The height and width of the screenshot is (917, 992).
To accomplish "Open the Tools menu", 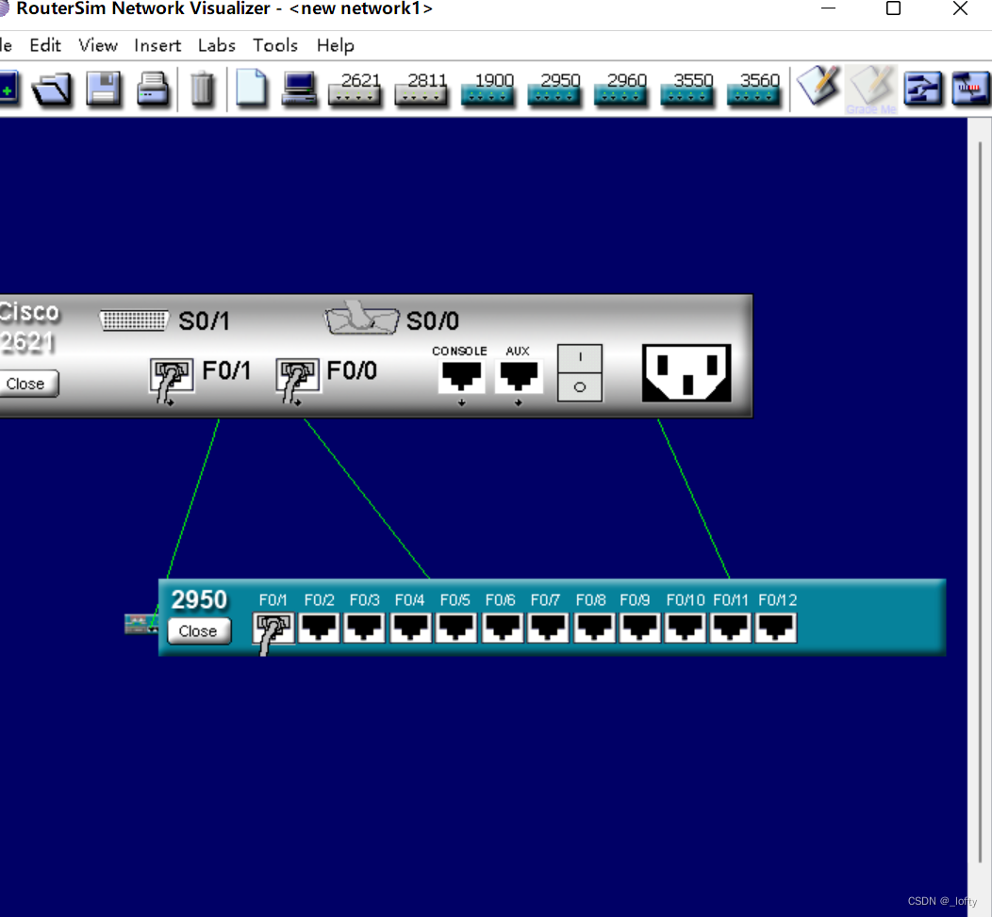I will pos(275,45).
